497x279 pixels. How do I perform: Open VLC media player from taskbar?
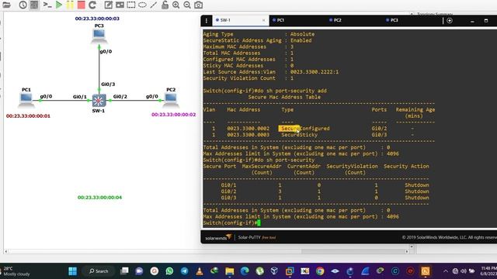click(200, 271)
